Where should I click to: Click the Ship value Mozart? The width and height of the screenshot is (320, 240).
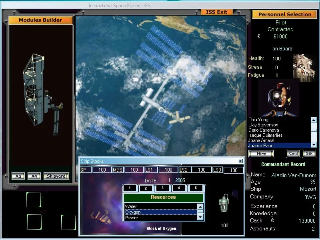coord(308,189)
